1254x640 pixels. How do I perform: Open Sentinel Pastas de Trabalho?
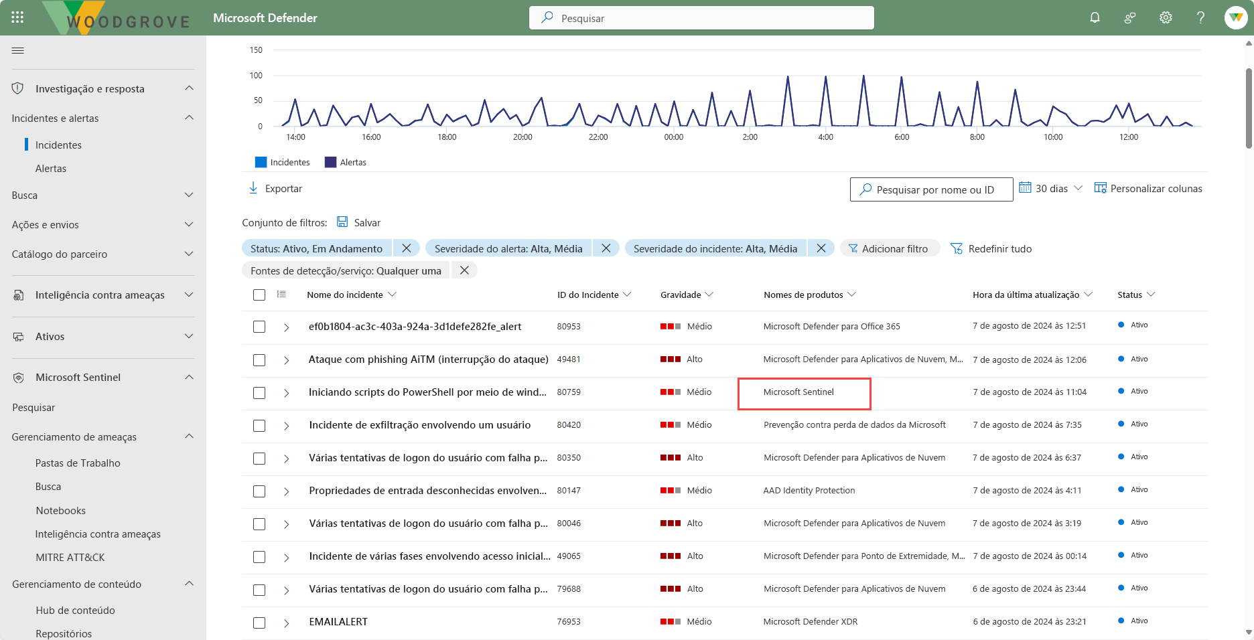[x=78, y=463]
